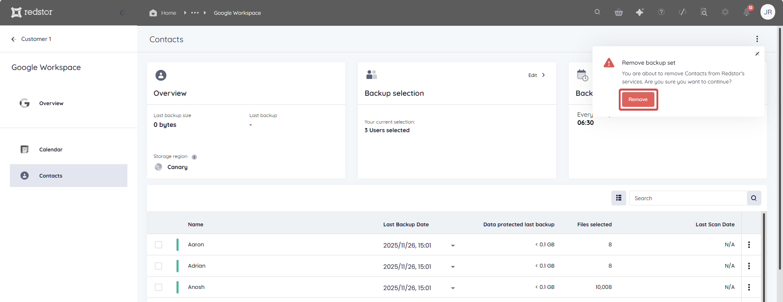Expand Adrian's backup date dropdown
Viewport: 783px width, 302px height.
pos(453,267)
